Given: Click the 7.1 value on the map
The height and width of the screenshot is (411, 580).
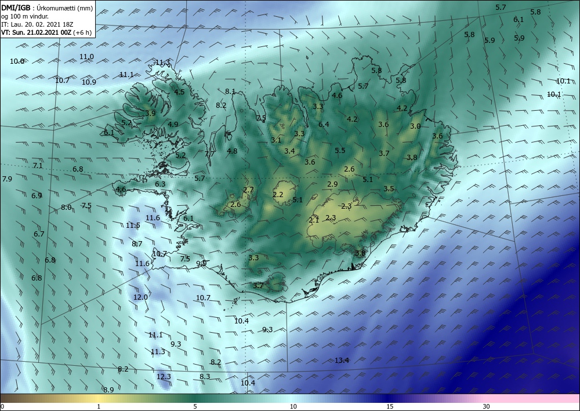Looking at the screenshot, I should (x=38, y=166).
